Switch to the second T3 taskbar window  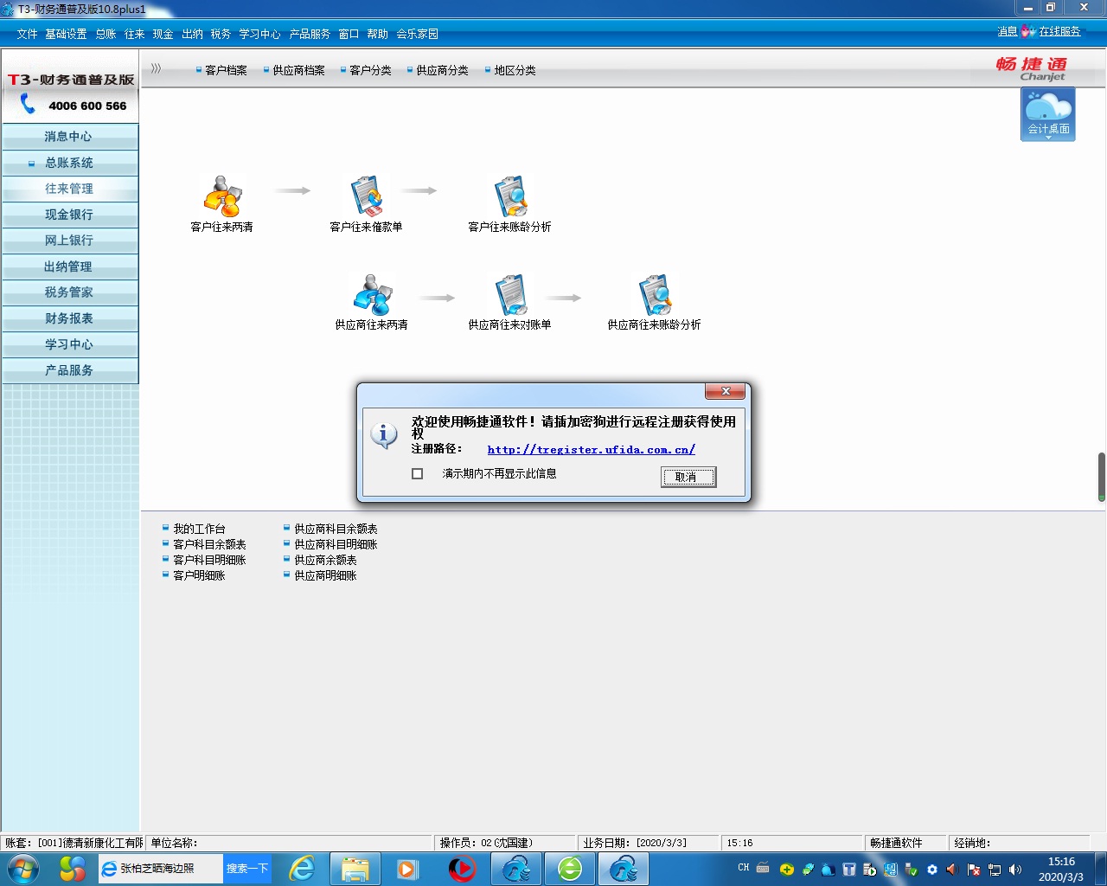[624, 869]
